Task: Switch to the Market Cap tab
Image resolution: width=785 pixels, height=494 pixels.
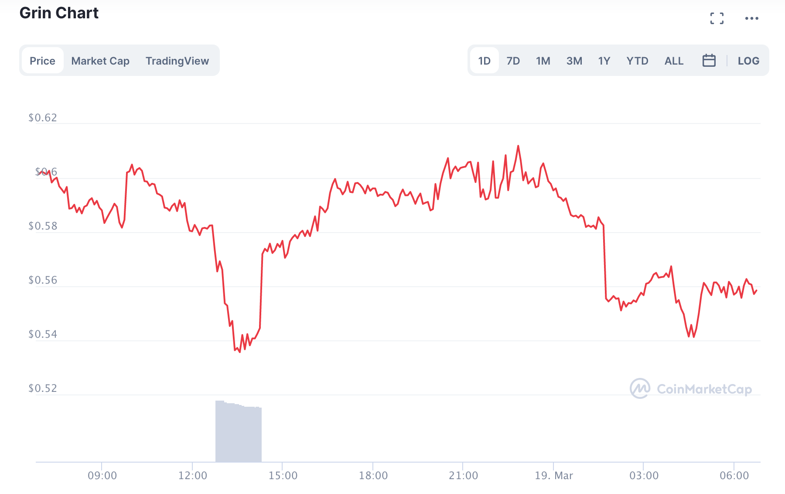Action: [x=100, y=61]
